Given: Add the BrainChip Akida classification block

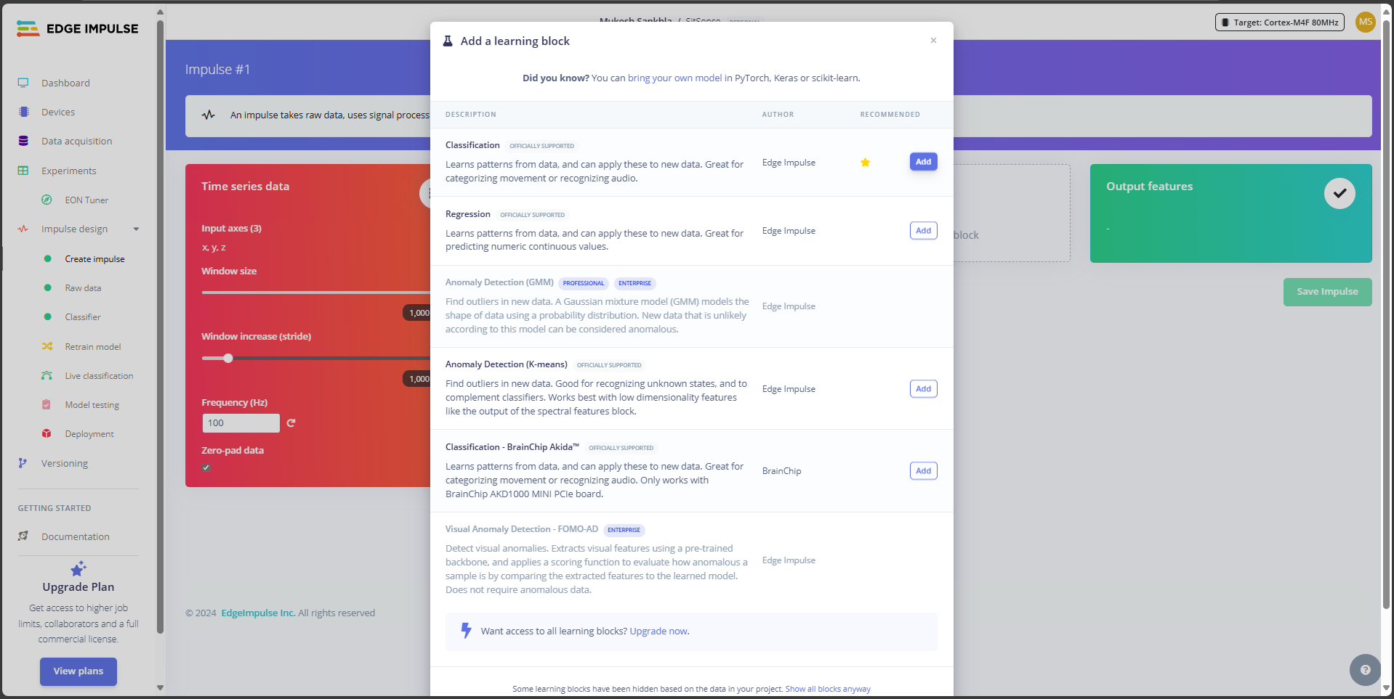Looking at the screenshot, I should 923,471.
